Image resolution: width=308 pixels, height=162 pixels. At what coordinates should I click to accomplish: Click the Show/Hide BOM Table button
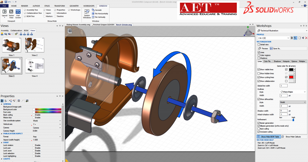(269, 137)
